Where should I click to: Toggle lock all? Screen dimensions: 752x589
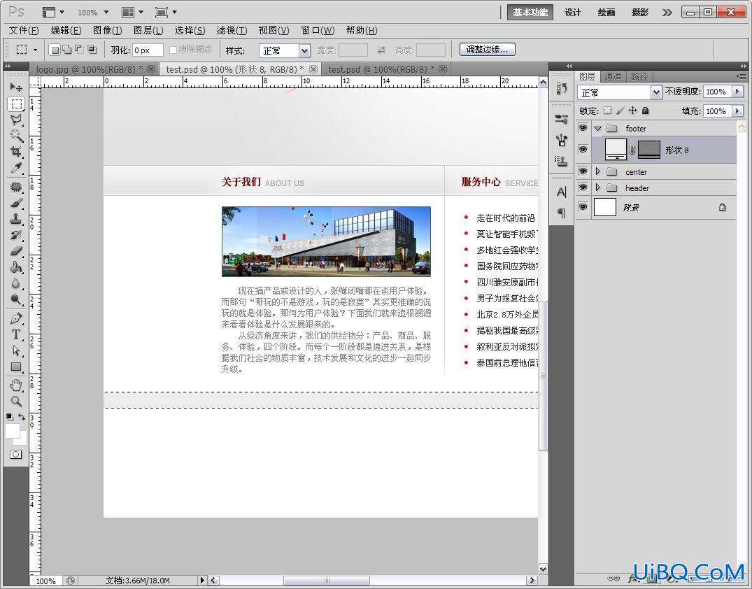pos(646,111)
